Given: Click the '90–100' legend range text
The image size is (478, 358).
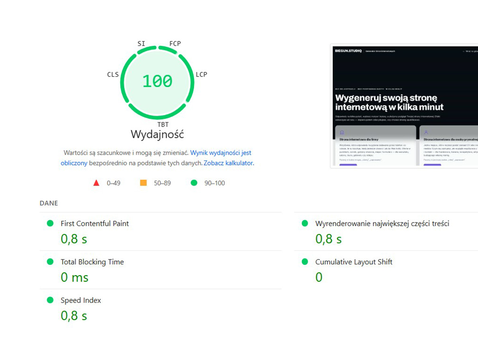Looking at the screenshot, I should tap(215, 183).
